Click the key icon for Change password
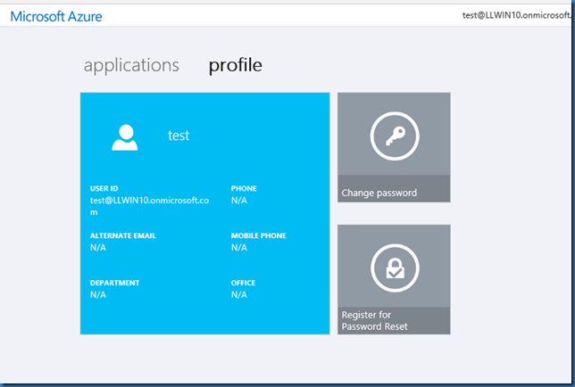The height and width of the screenshot is (387, 575). (x=395, y=136)
